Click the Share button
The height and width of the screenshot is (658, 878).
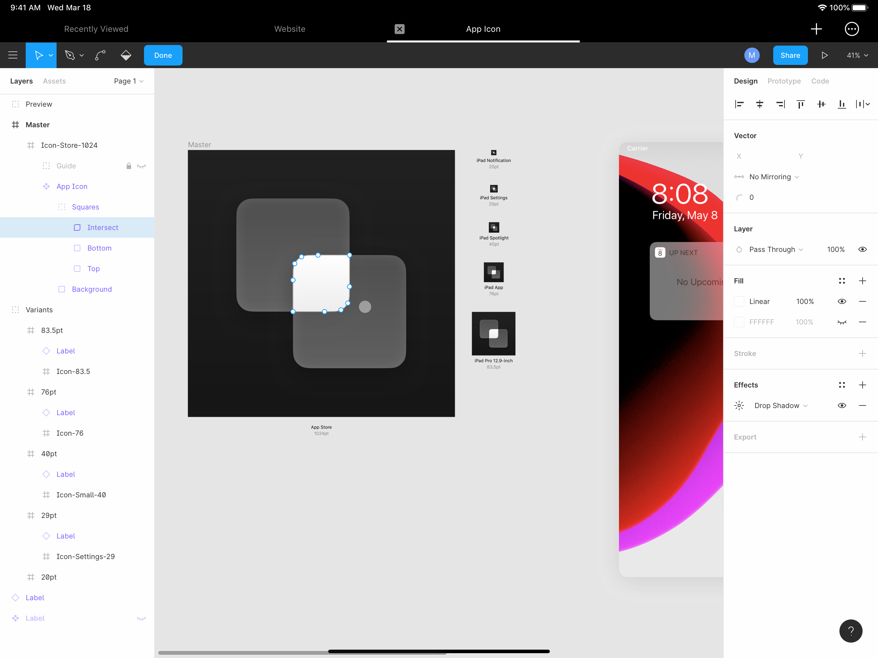pos(790,55)
